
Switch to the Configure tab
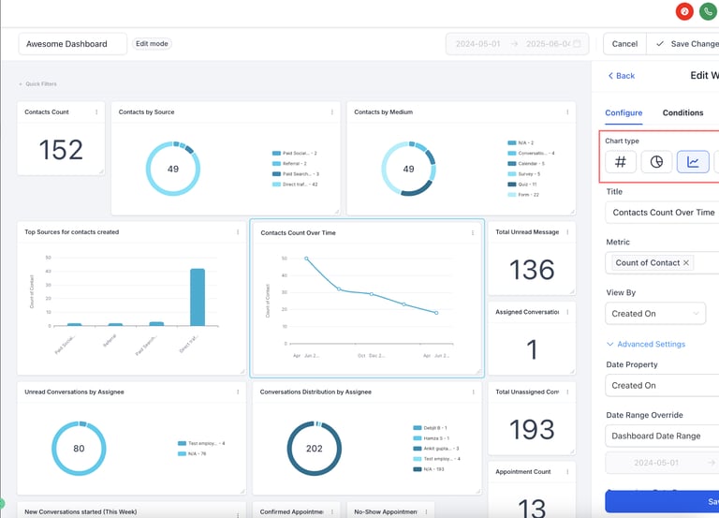624,112
